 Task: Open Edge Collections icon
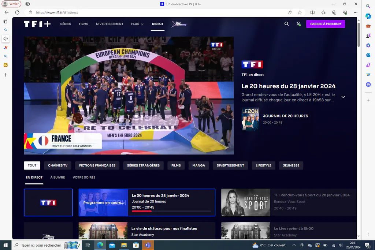point(334,12)
